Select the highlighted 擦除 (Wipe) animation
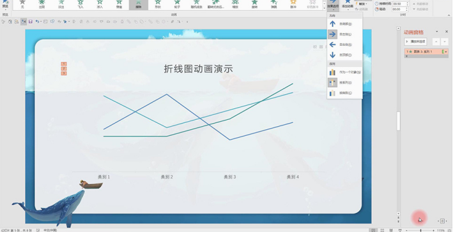 (x=139, y=4)
